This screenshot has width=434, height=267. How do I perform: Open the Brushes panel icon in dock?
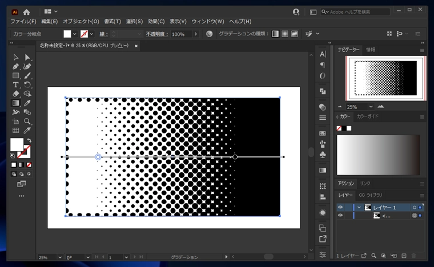(x=323, y=144)
